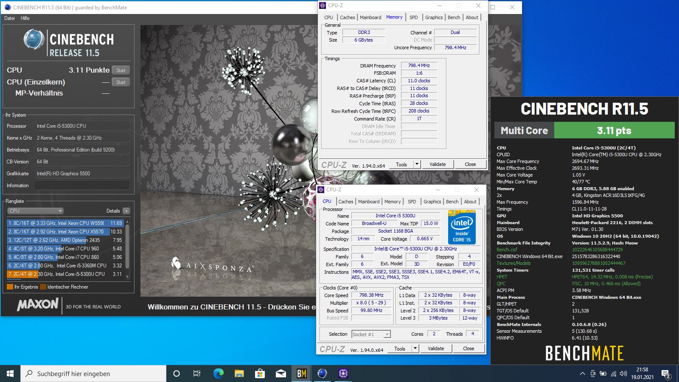Open Task View from taskbar
This screenshot has height=382, width=679.
click(x=197, y=374)
